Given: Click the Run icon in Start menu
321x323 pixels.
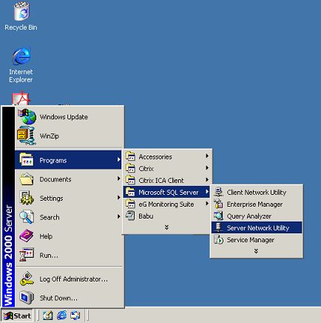Looking at the screenshot, I should 27,254.
